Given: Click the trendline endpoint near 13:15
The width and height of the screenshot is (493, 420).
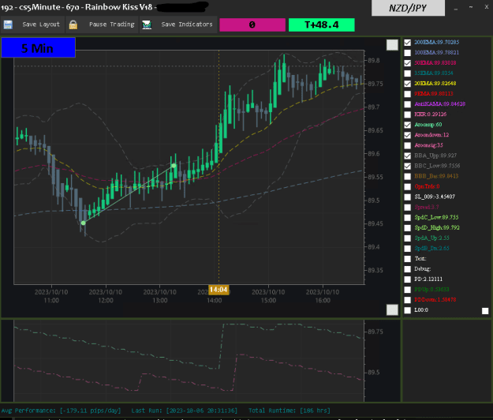Looking at the screenshot, I should pyautogui.click(x=174, y=166).
